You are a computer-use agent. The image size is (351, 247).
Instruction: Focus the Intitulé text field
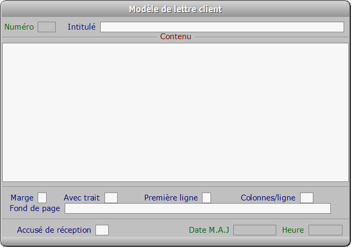(x=222, y=27)
